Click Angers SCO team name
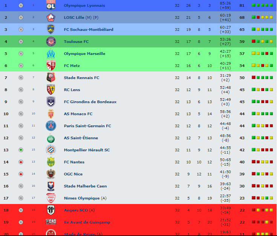This screenshot has width=277, height=236. click(x=76, y=210)
